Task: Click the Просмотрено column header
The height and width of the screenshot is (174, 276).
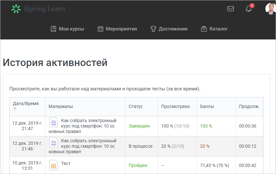Action: point(176,106)
